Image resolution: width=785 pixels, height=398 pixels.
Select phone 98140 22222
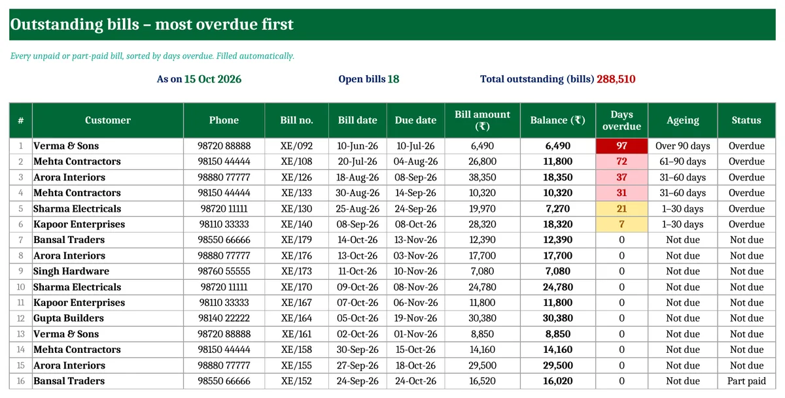pyautogui.click(x=224, y=318)
